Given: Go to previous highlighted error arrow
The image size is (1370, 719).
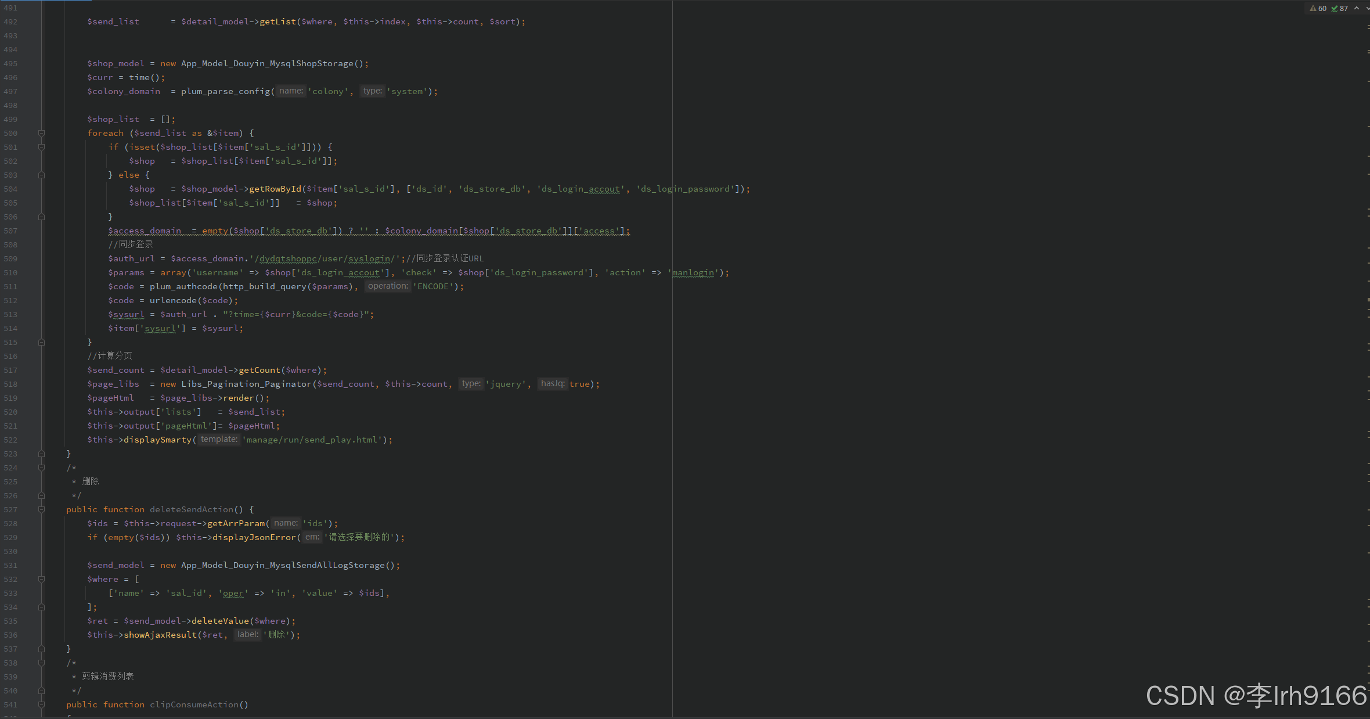Looking at the screenshot, I should (x=1357, y=8).
